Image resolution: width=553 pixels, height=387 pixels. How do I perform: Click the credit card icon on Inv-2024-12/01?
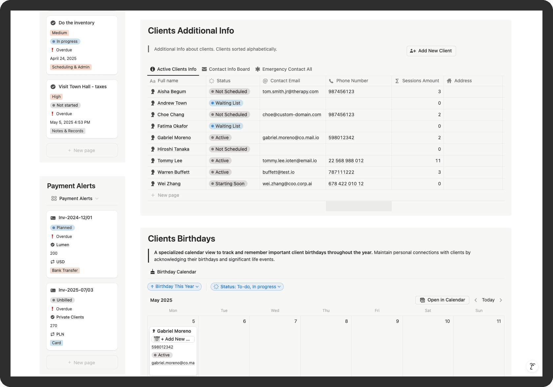click(53, 218)
